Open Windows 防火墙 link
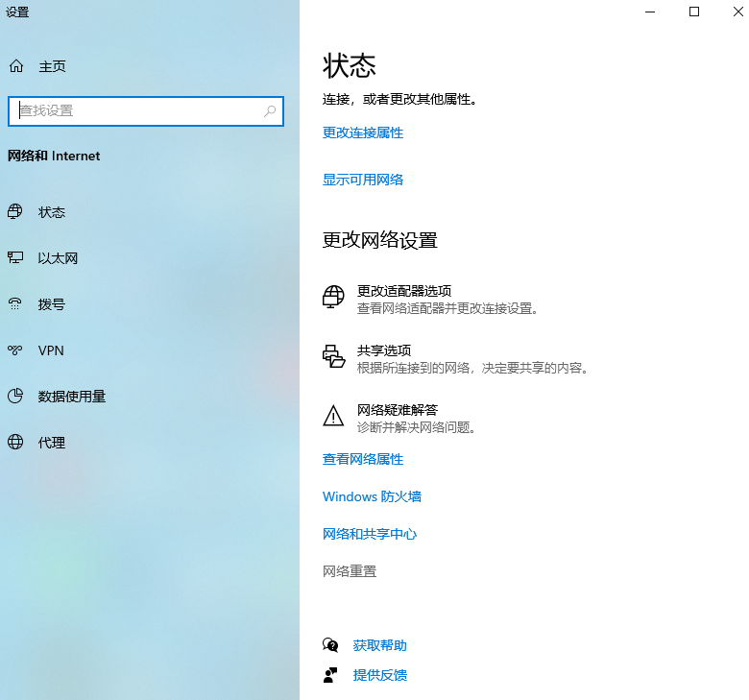749x700 pixels. point(372,497)
